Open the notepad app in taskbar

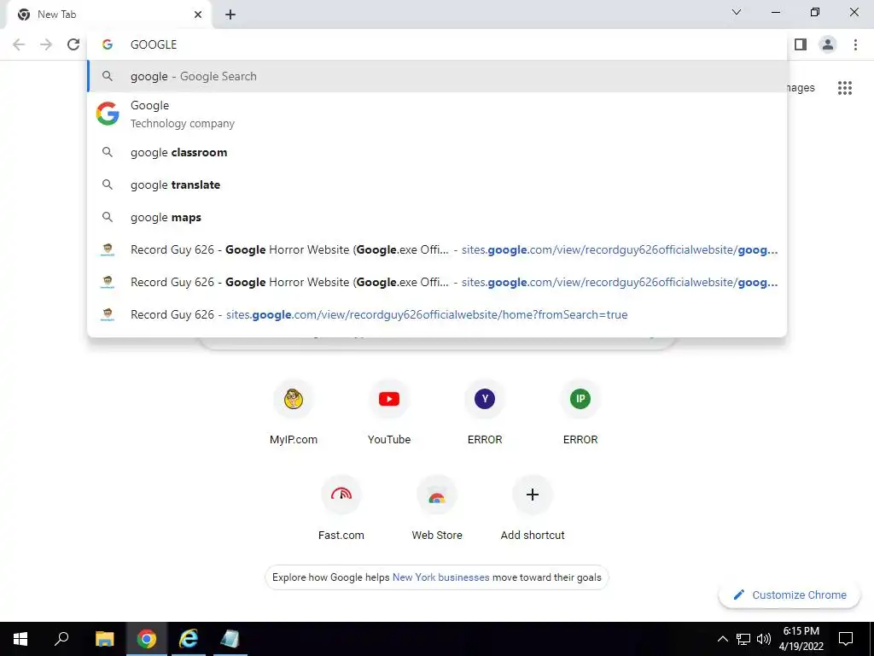click(x=230, y=639)
